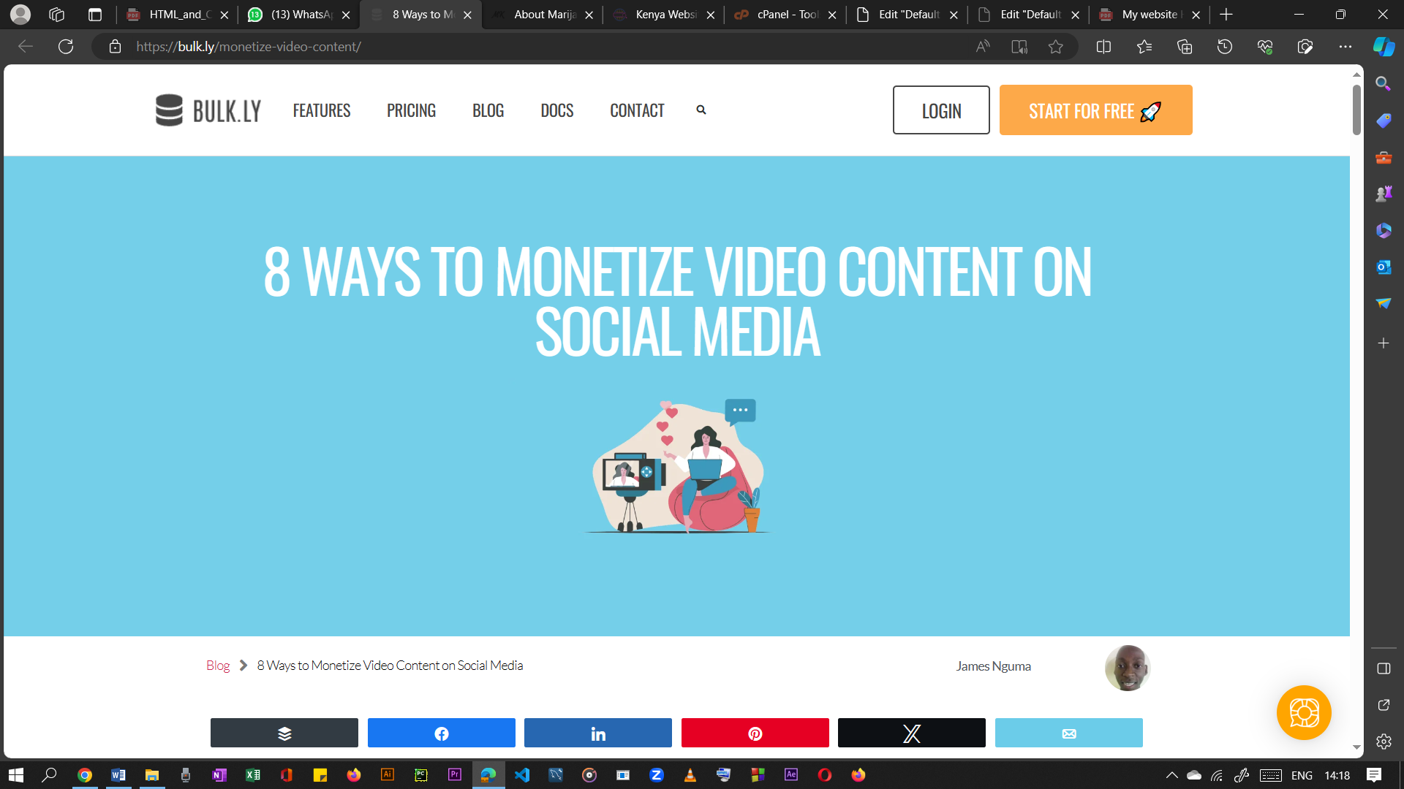1404x789 pixels.
Task: Share the article on X
Action: tap(912, 733)
